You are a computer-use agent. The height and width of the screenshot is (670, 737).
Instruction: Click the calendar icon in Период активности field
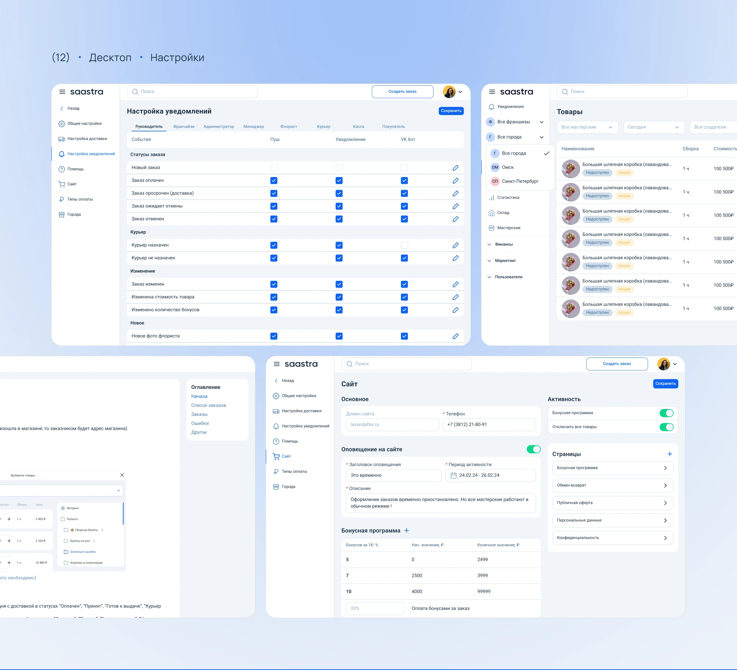453,475
